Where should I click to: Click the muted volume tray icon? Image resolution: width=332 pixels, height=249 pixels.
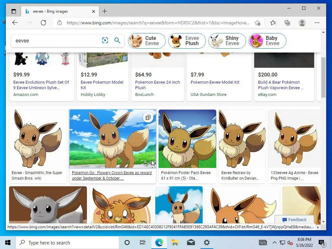(290, 243)
